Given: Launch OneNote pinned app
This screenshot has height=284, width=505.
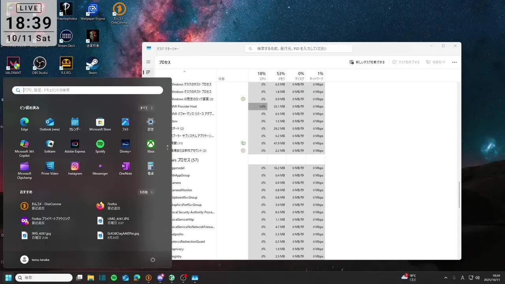Looking at the screenshot, I should tap(125, 168).
